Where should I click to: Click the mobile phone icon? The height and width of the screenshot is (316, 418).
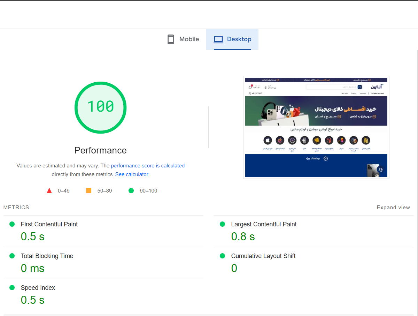[171, 39]
